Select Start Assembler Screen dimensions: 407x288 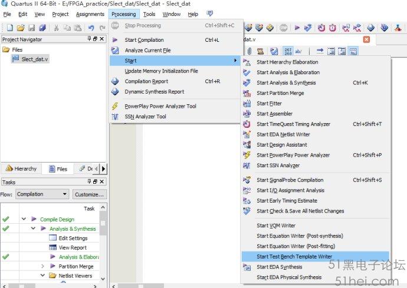point(316,114)
